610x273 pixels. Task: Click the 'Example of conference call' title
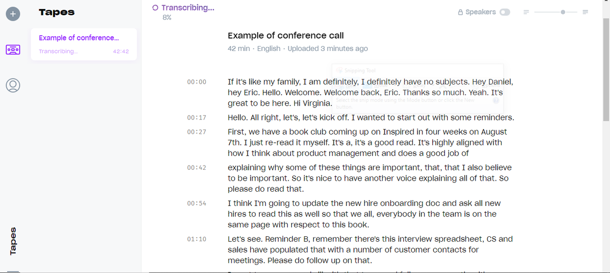[285, 36]
